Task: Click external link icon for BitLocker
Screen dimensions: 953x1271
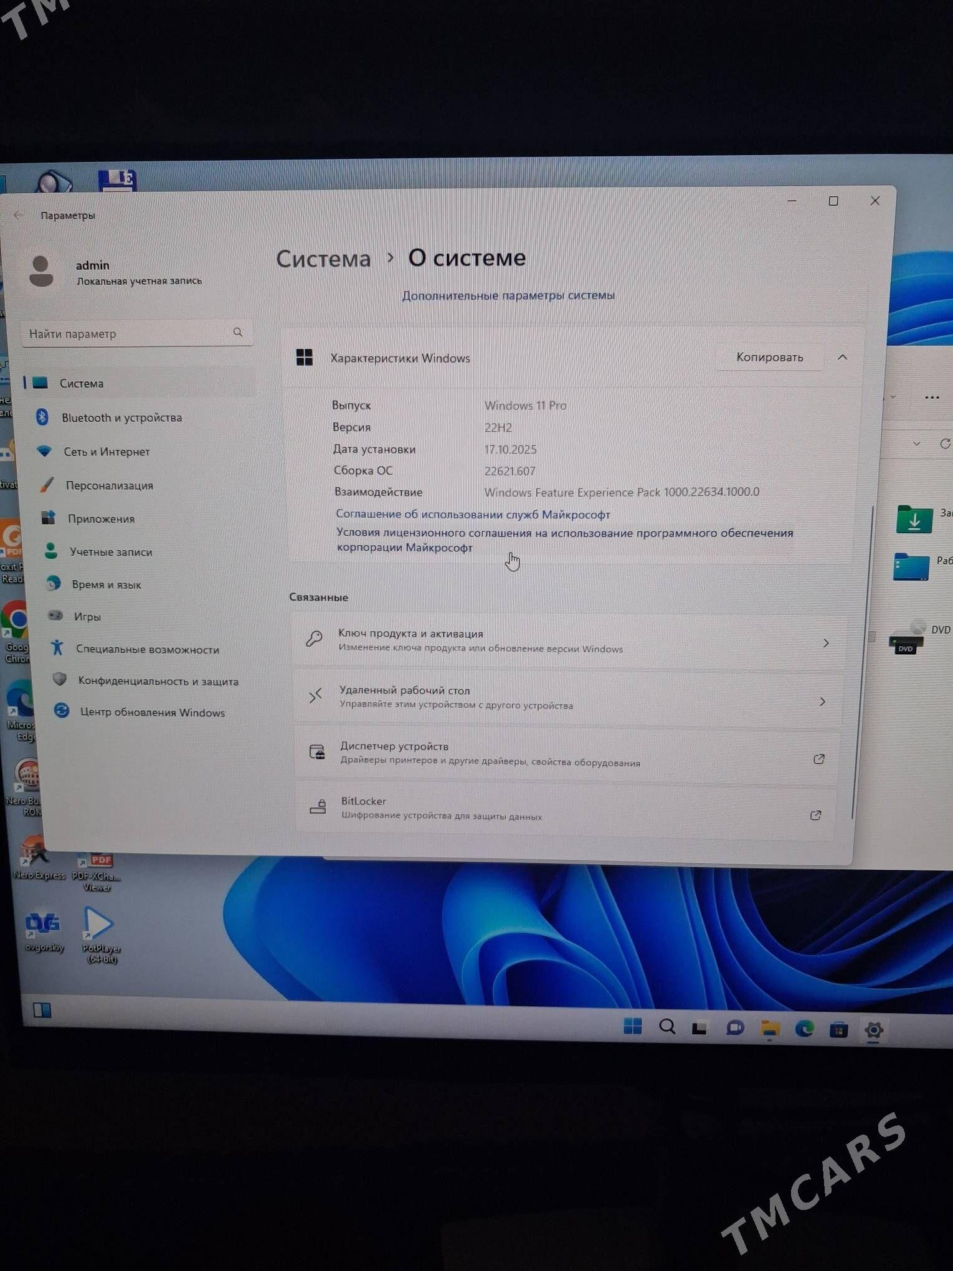Action: point(815,815)
